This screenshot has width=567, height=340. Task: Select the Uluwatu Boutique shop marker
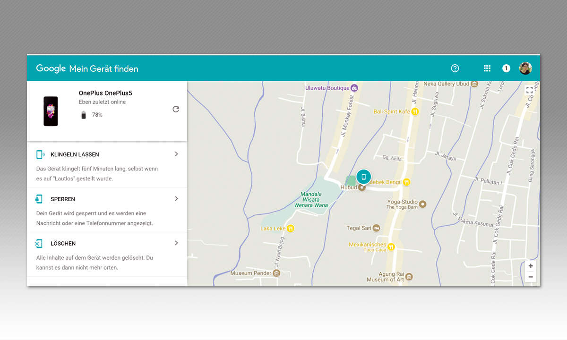pos(354,88)
